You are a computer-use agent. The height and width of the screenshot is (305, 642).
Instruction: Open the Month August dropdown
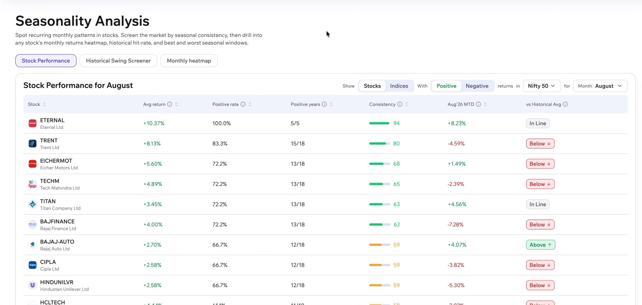point(600,86)
